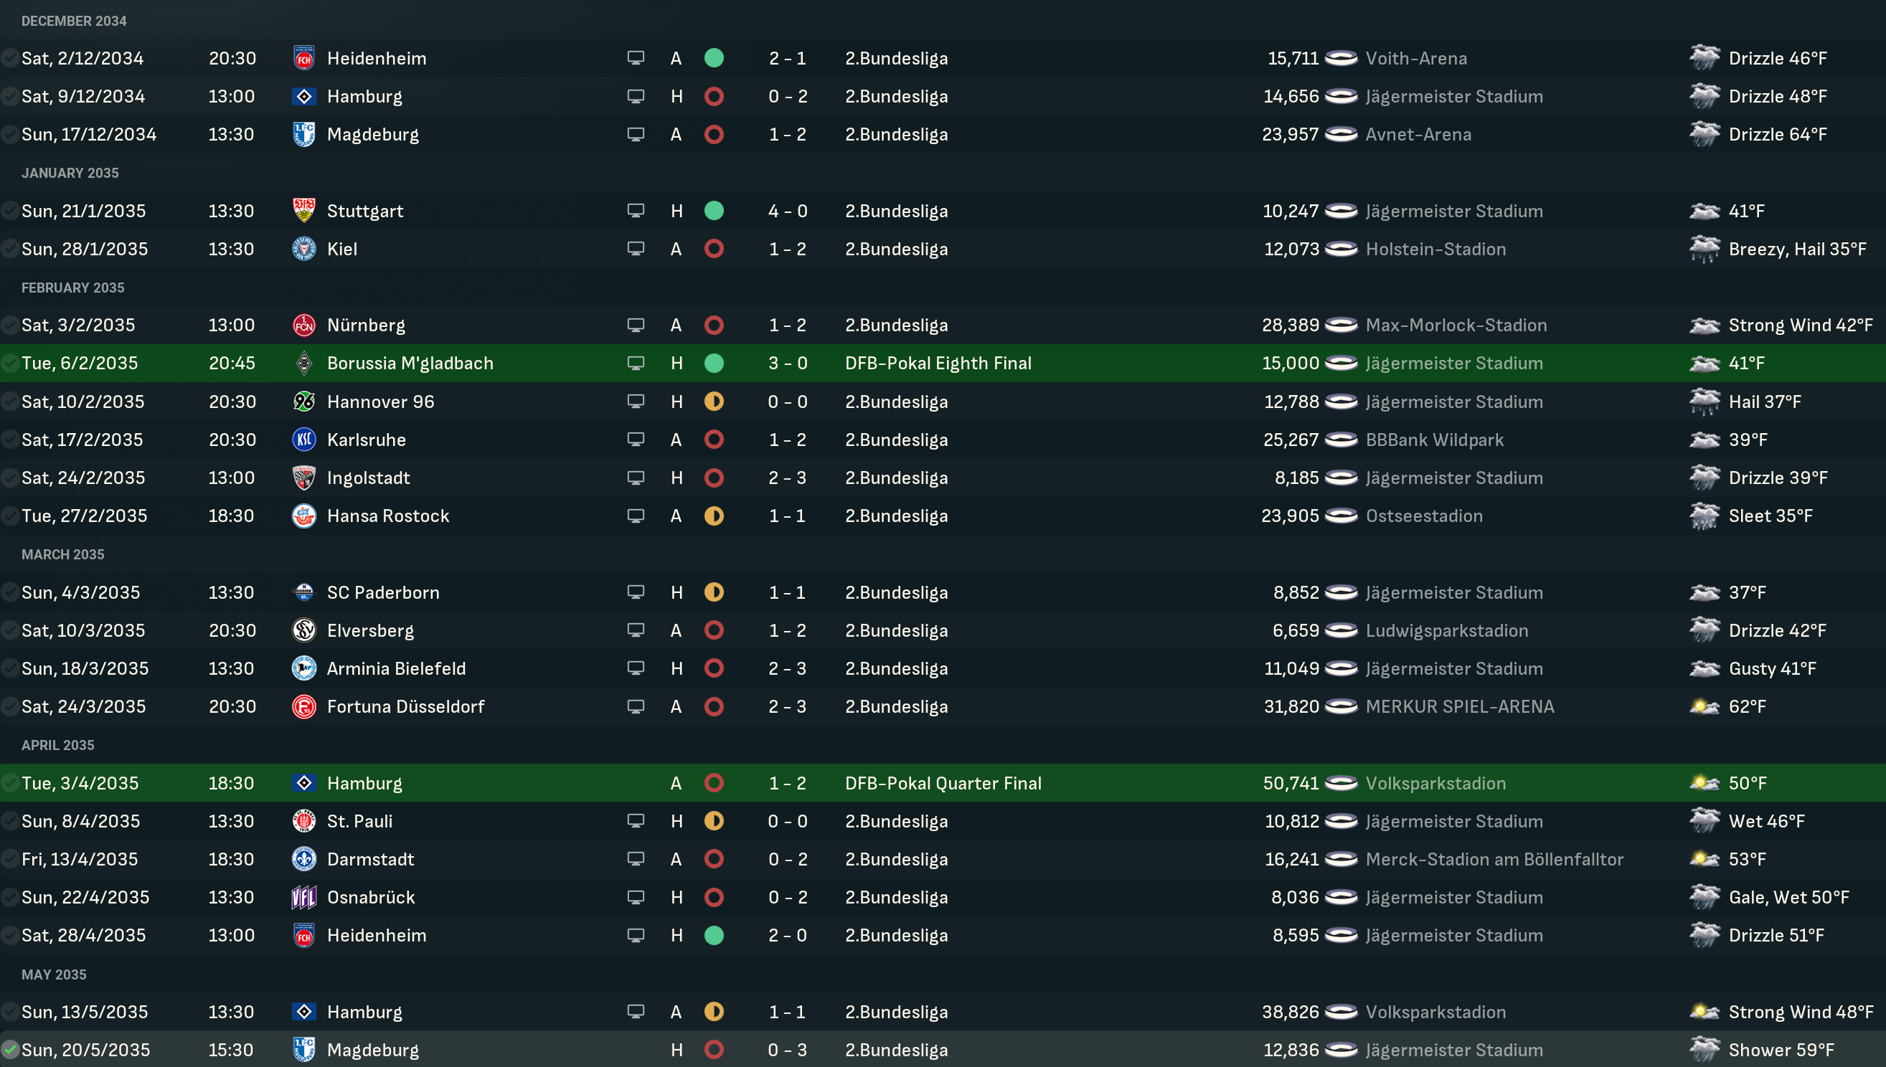1886x1067 pixels.
Task: Collapse the FEBRUARY 2035 section header
Action: point(72,288)
